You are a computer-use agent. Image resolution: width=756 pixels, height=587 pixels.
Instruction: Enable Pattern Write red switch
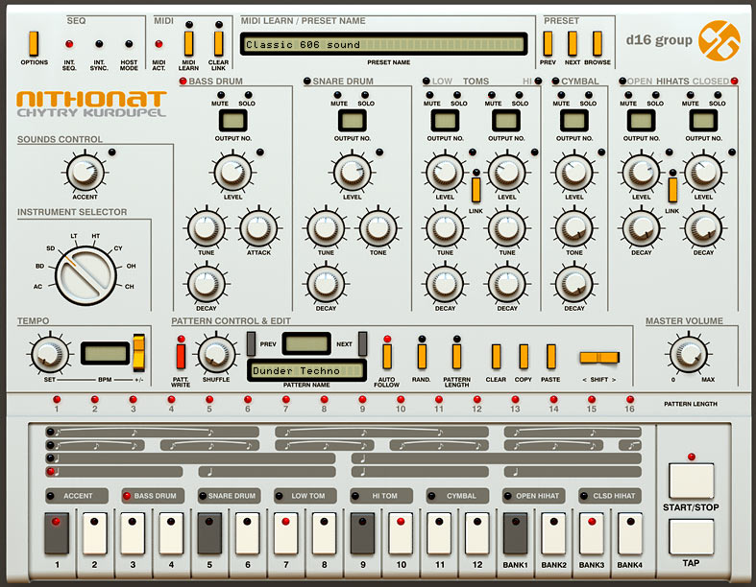(x=181, y=357)
